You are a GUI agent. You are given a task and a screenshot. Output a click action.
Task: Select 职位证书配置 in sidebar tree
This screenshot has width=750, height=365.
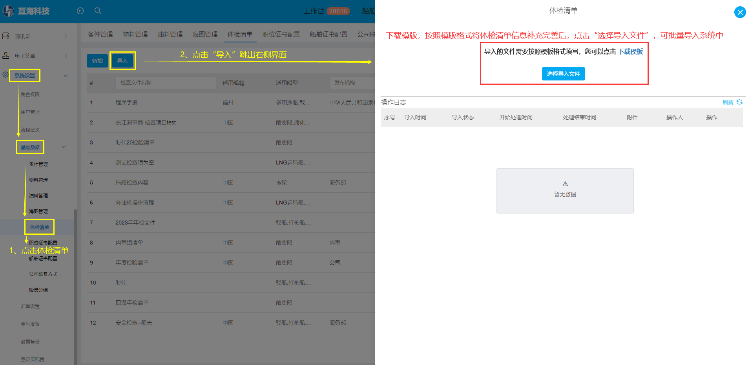[43, 243]
